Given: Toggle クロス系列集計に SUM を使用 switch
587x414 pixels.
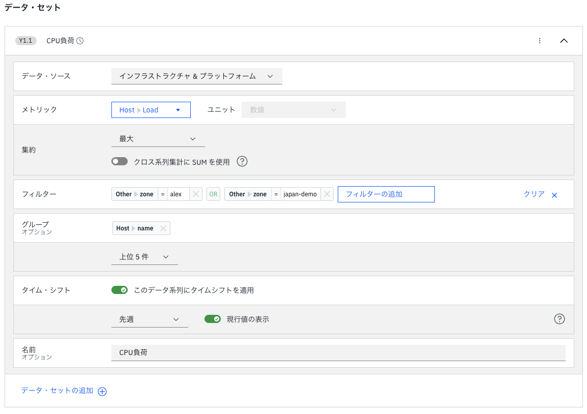Looking at the screenshot, I should point(120,161).
